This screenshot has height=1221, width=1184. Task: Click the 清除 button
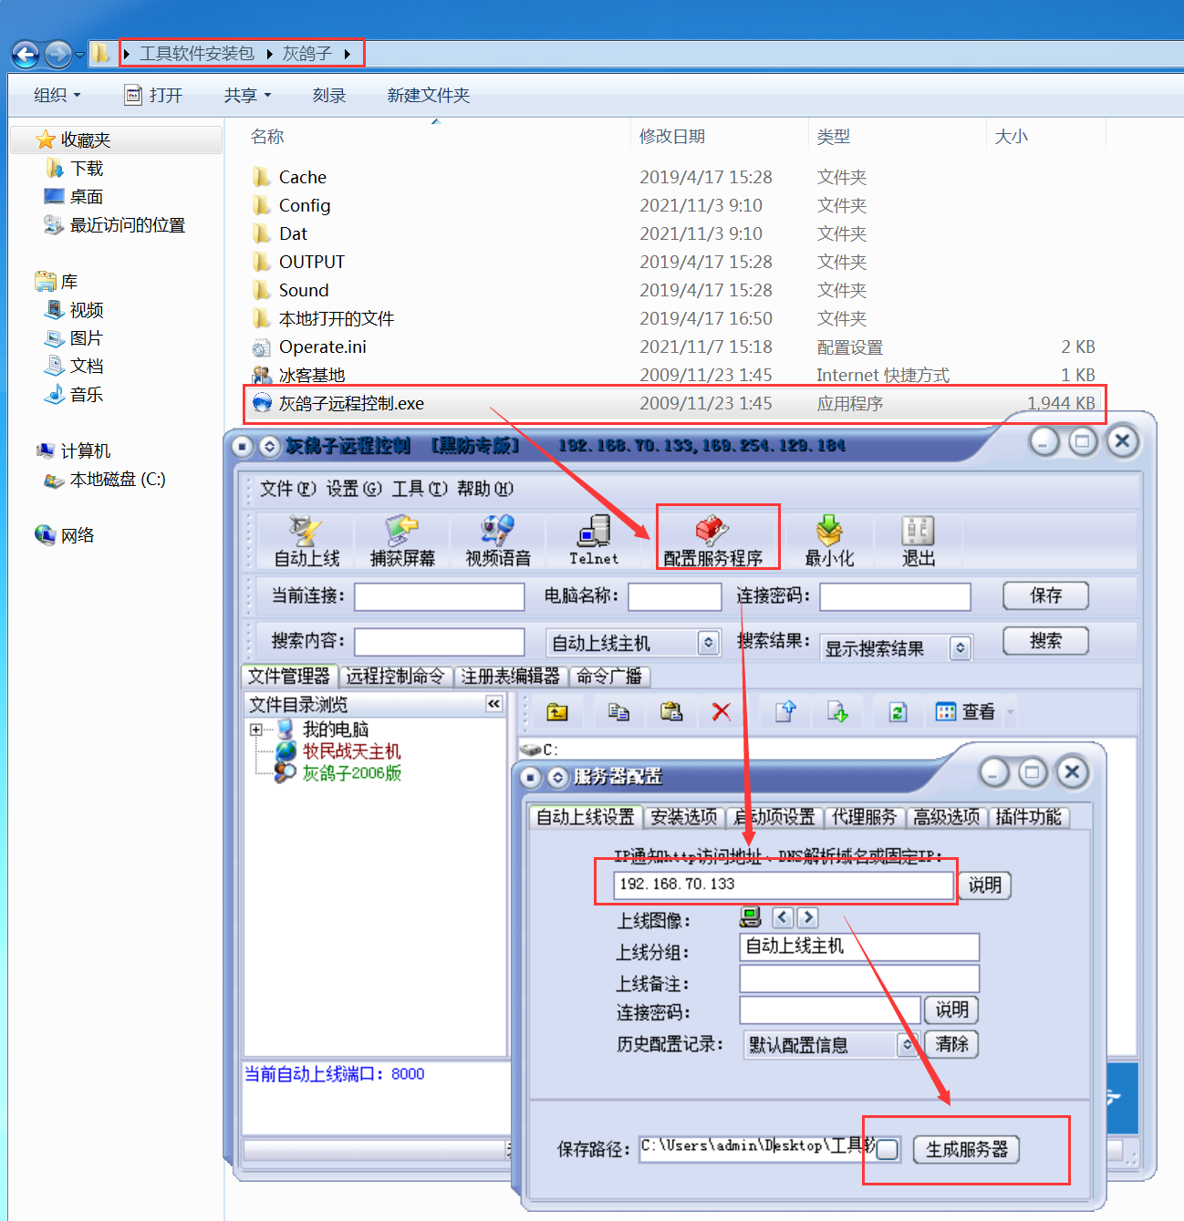(951, 1044)
